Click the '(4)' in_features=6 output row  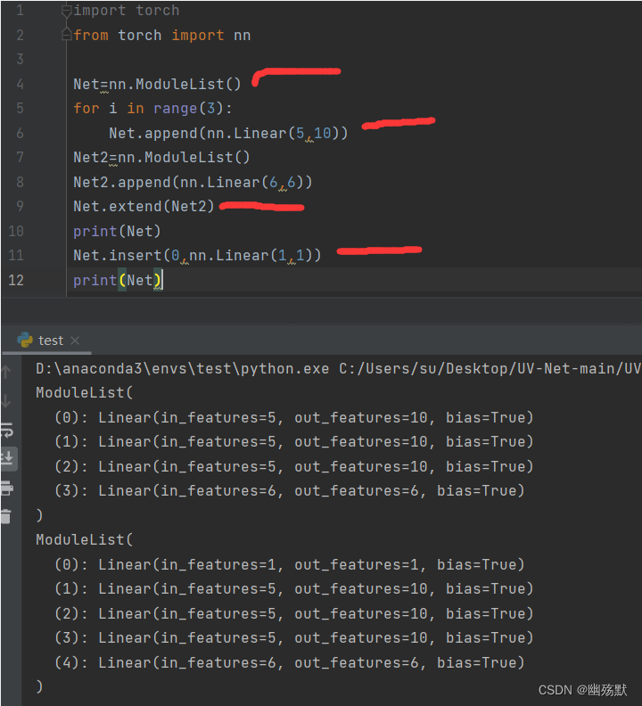[x=290, y=663]
